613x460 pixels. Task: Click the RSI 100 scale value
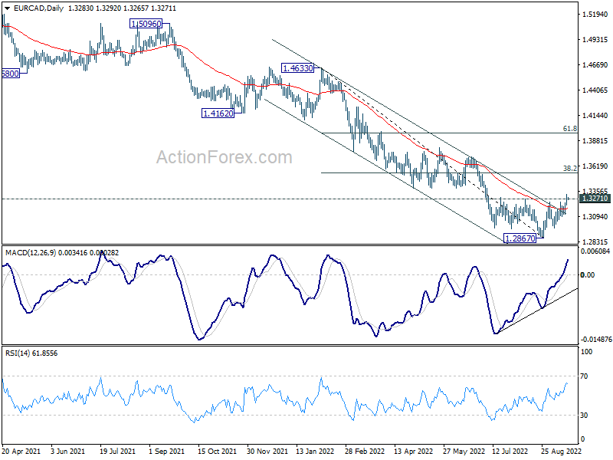586,352
